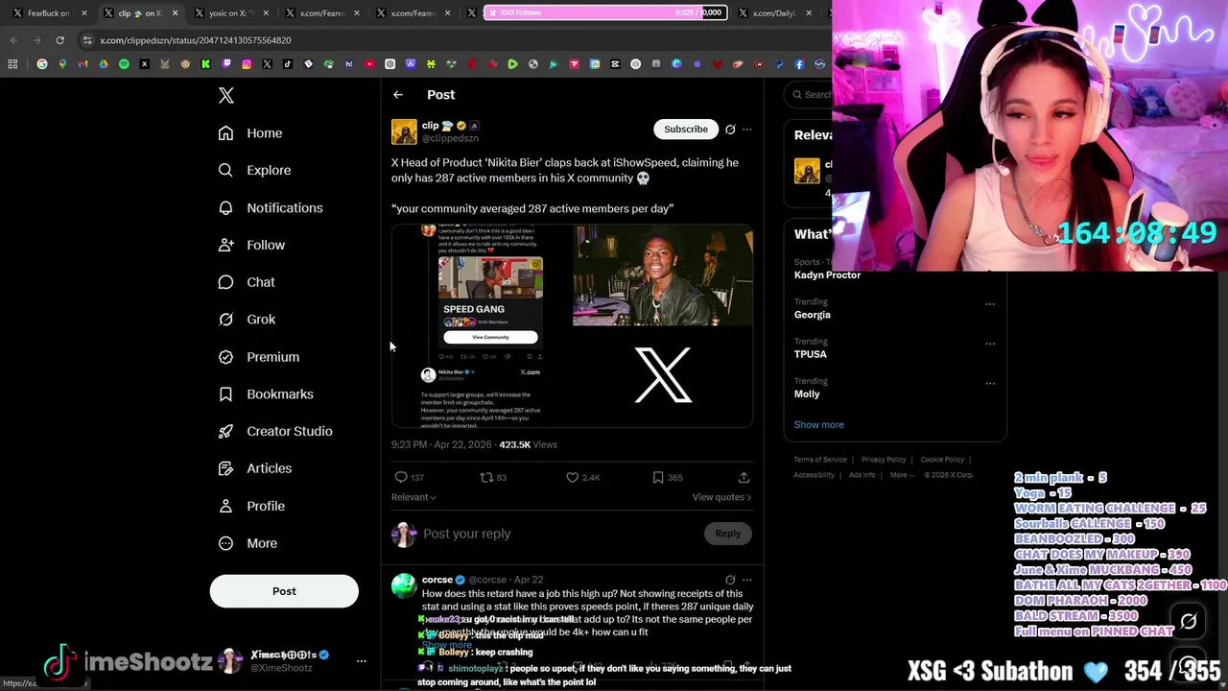Go to Home in the sidebar
This screenshot has width=1228, height=691.
click(250, 133)
